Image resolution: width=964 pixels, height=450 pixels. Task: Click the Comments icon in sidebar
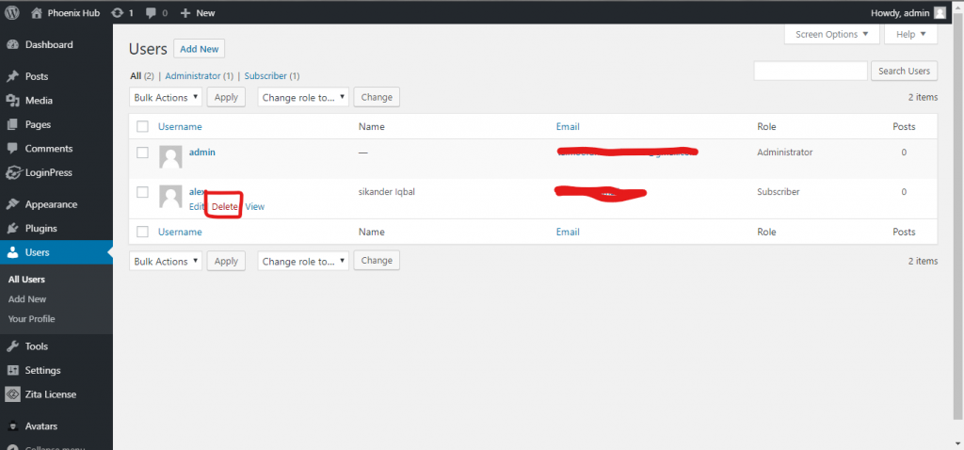tap(12, 149)
